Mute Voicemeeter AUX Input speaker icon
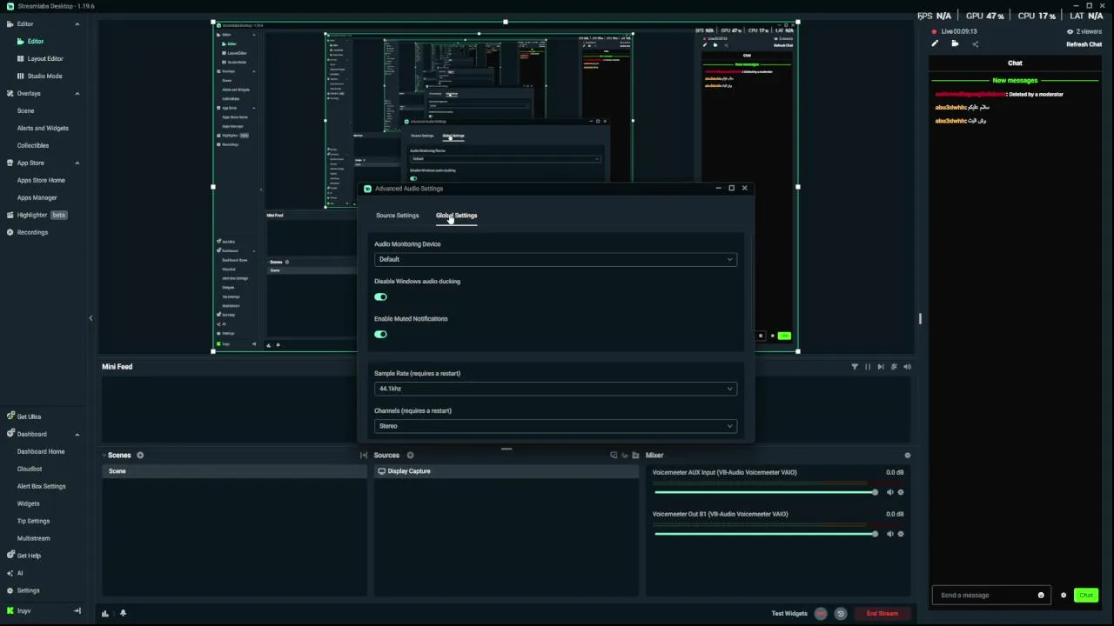 coord(889,492)
